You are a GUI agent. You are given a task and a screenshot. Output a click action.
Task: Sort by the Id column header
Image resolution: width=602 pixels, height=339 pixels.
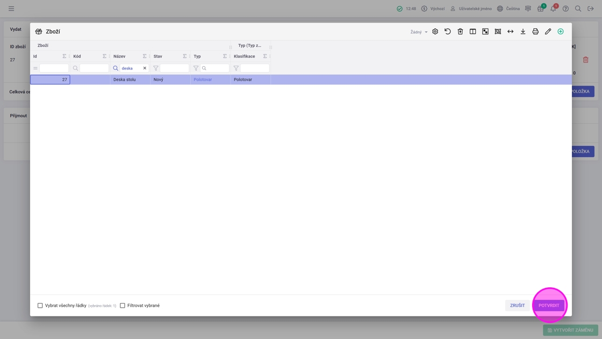[x=35, y=56]
